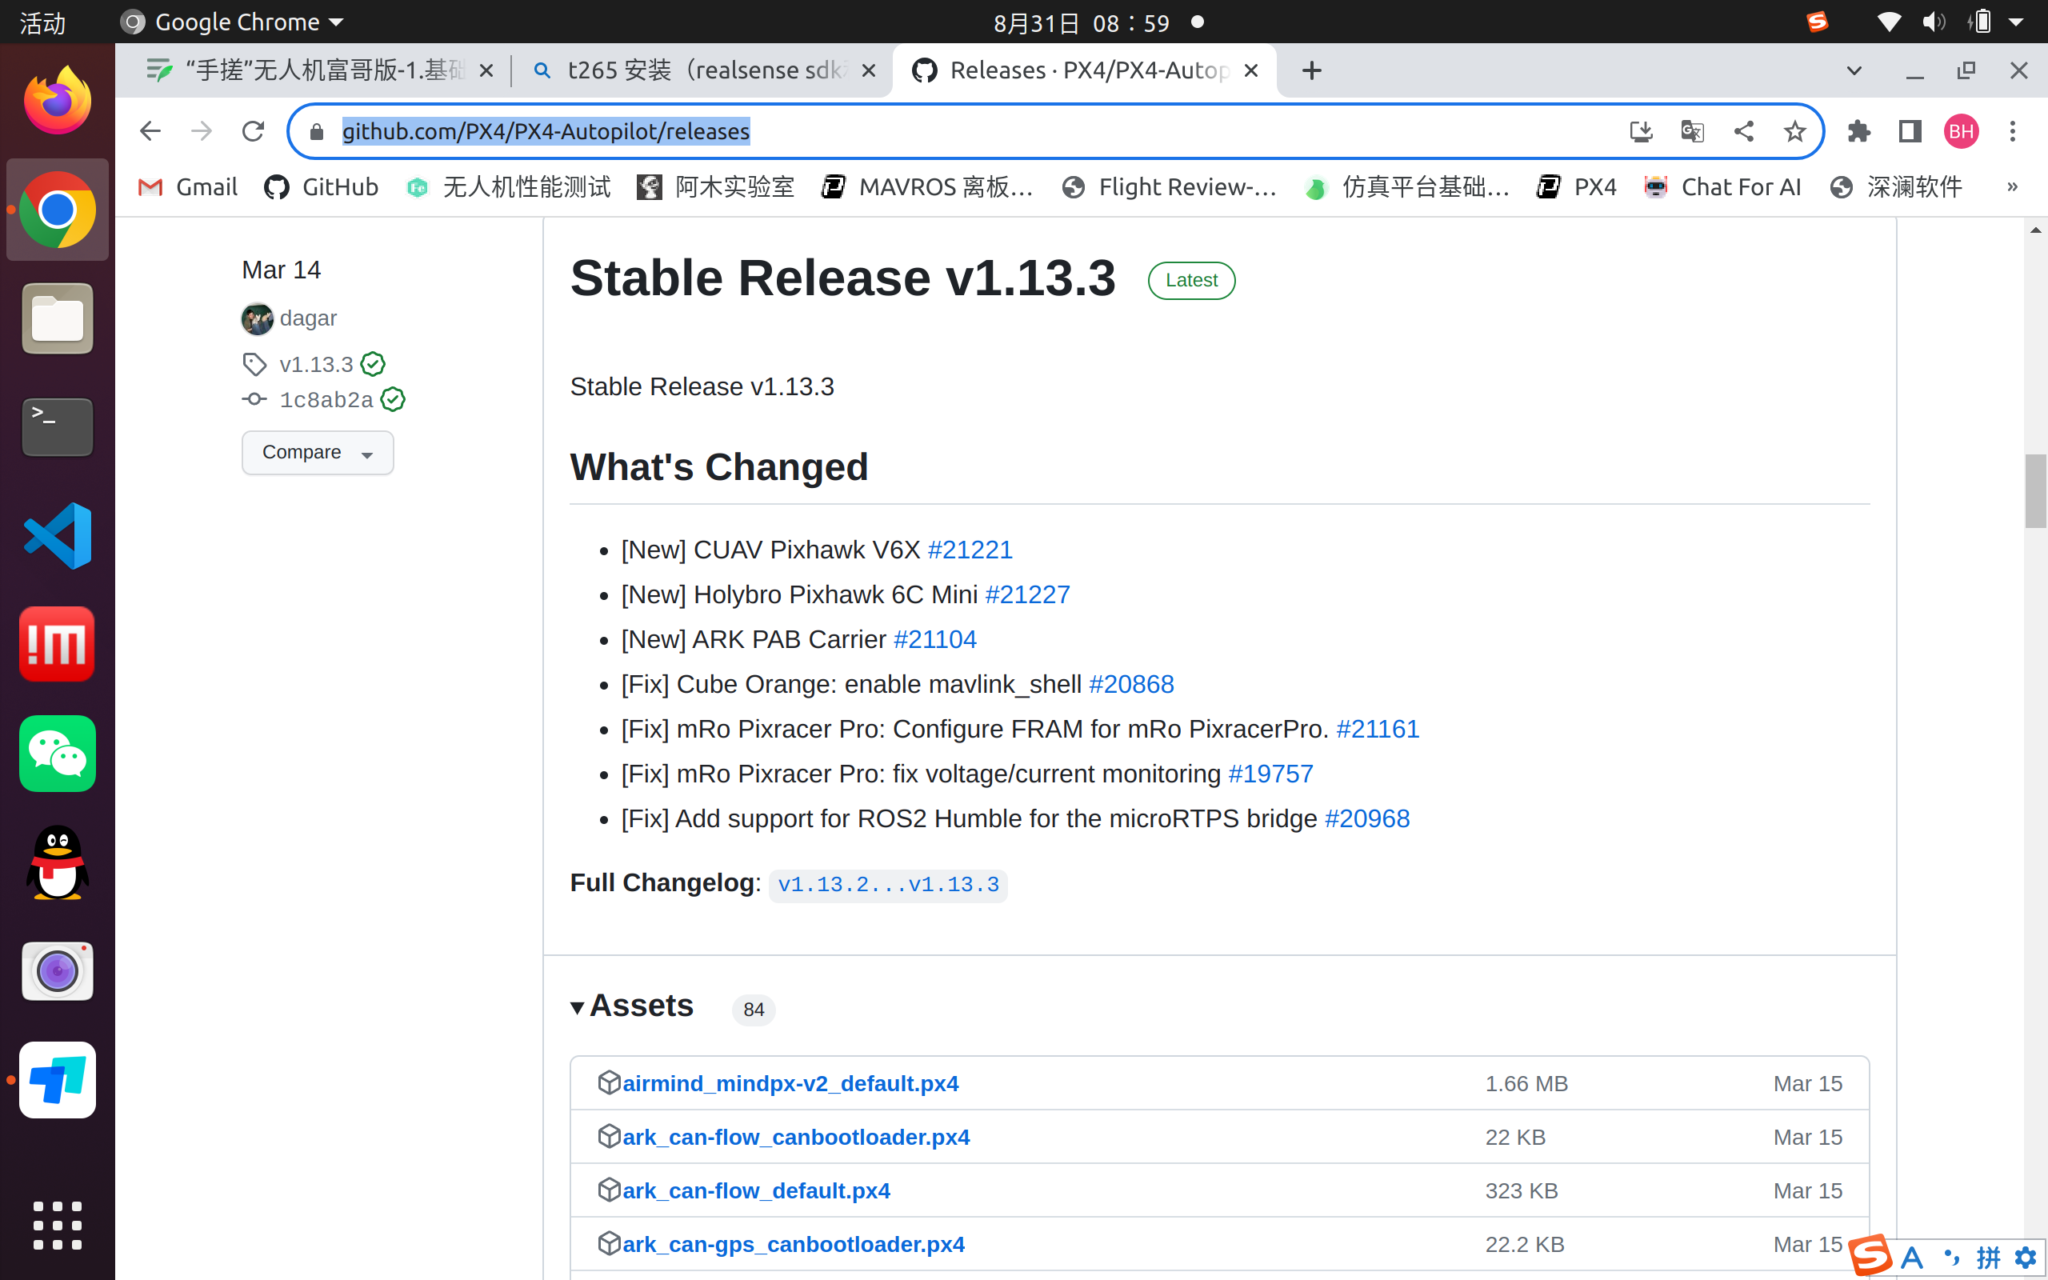Expand the tab search dropdown arrow
This screenshot has width=2048, height=1280.
click(x=1854, y=70)
